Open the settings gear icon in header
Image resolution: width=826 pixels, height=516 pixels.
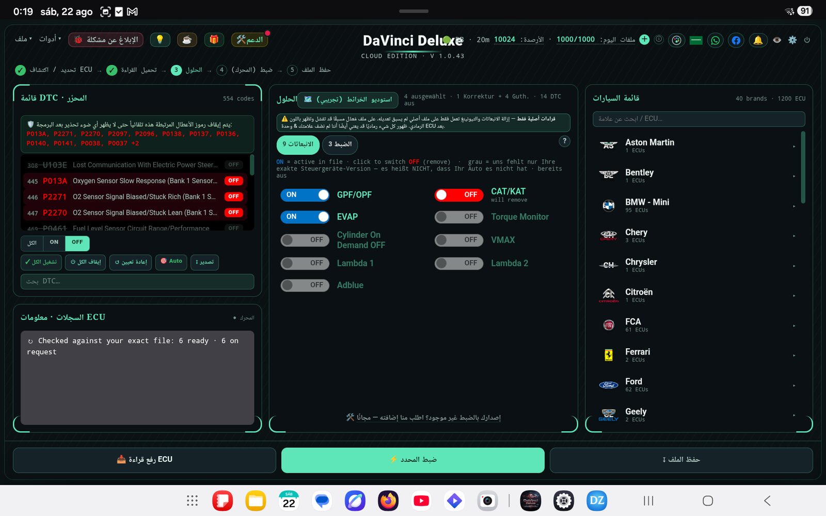tap(792, 40)
